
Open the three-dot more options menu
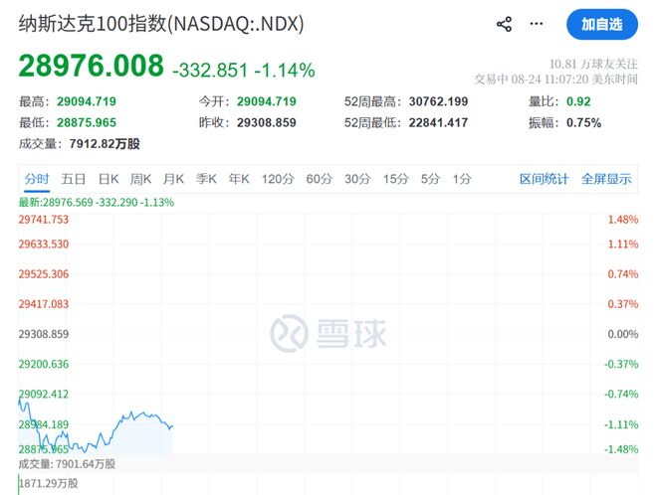point(537,24)
